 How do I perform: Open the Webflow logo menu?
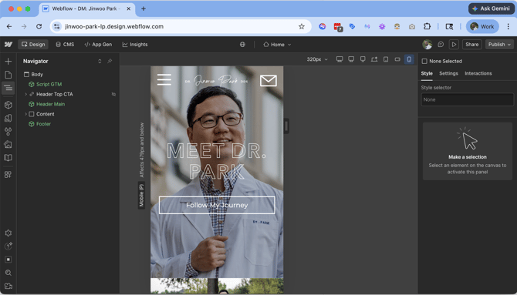(x=8, y=45)
